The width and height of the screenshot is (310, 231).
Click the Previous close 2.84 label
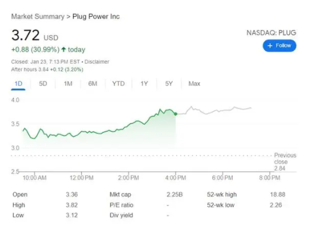[x=285, y=162]
